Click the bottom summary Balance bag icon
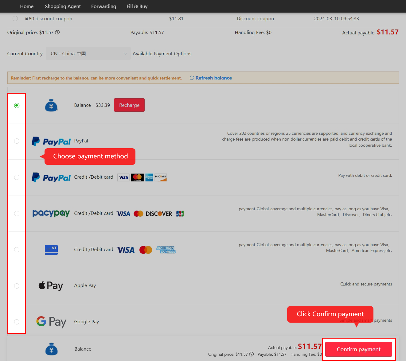The image size is (406, 361). [x=51, y=349]
